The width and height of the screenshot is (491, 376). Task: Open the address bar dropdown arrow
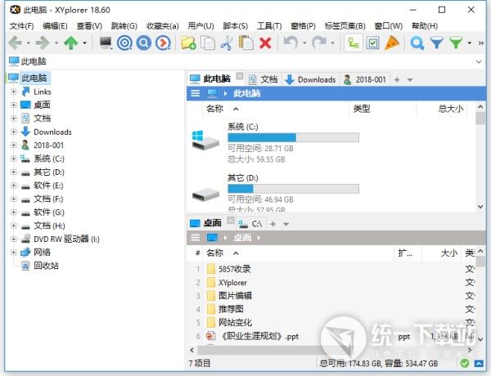tap(479, 61)
